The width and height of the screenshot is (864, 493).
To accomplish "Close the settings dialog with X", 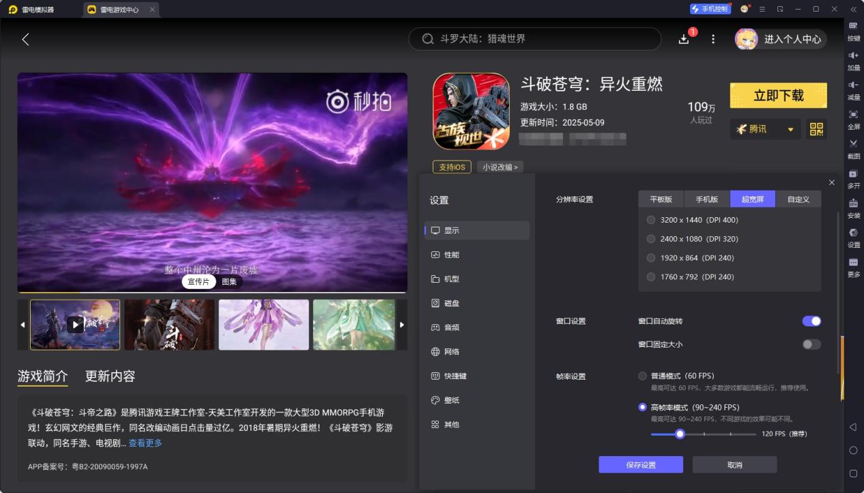I will 831,182.
